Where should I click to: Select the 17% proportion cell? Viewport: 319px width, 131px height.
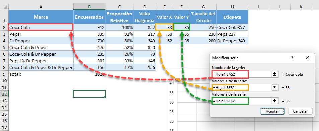coord(119,67)
